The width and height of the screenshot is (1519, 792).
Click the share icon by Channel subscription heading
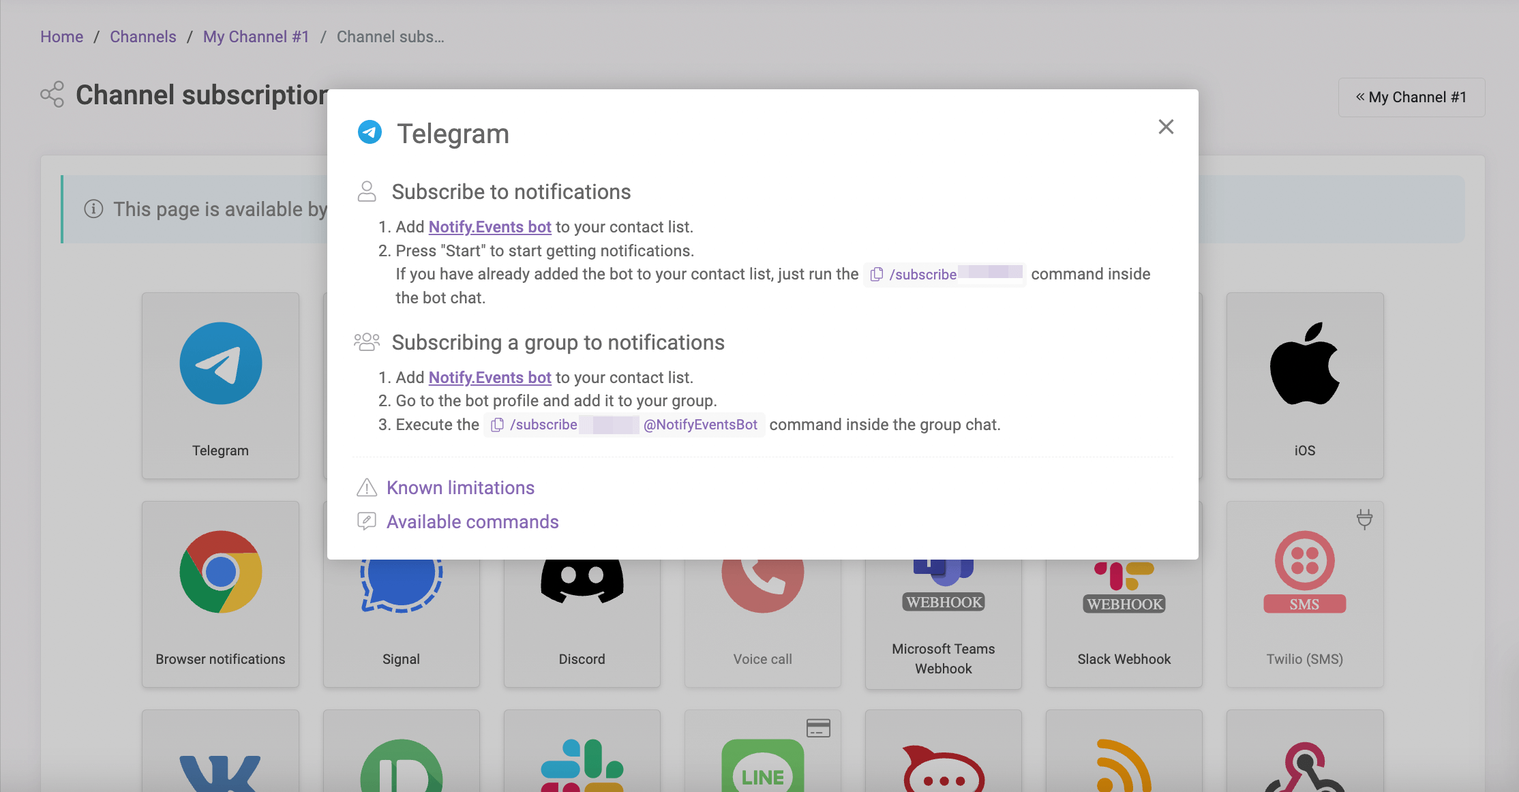[x=52, y=95]
